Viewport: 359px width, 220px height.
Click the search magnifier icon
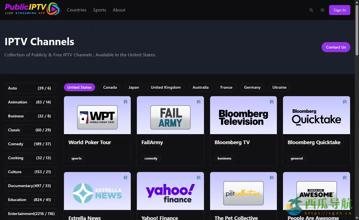coord(311,10)
